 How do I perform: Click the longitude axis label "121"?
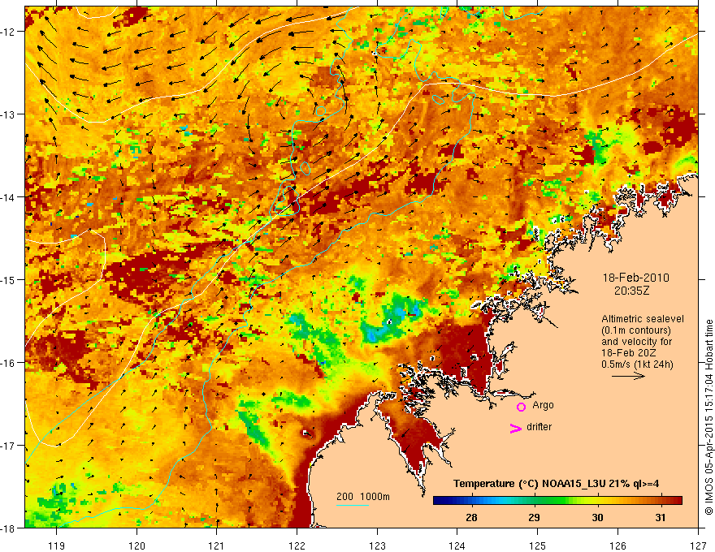(217, 546)
